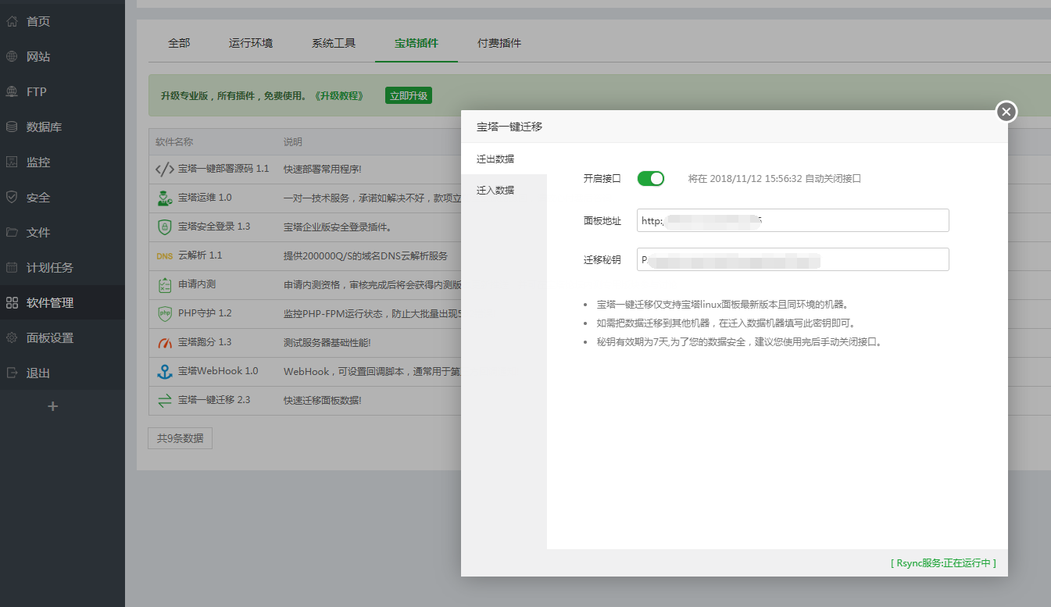Click the php shield icon of PHP守护
Screen dimensions: 1051x607
point(165,313)
